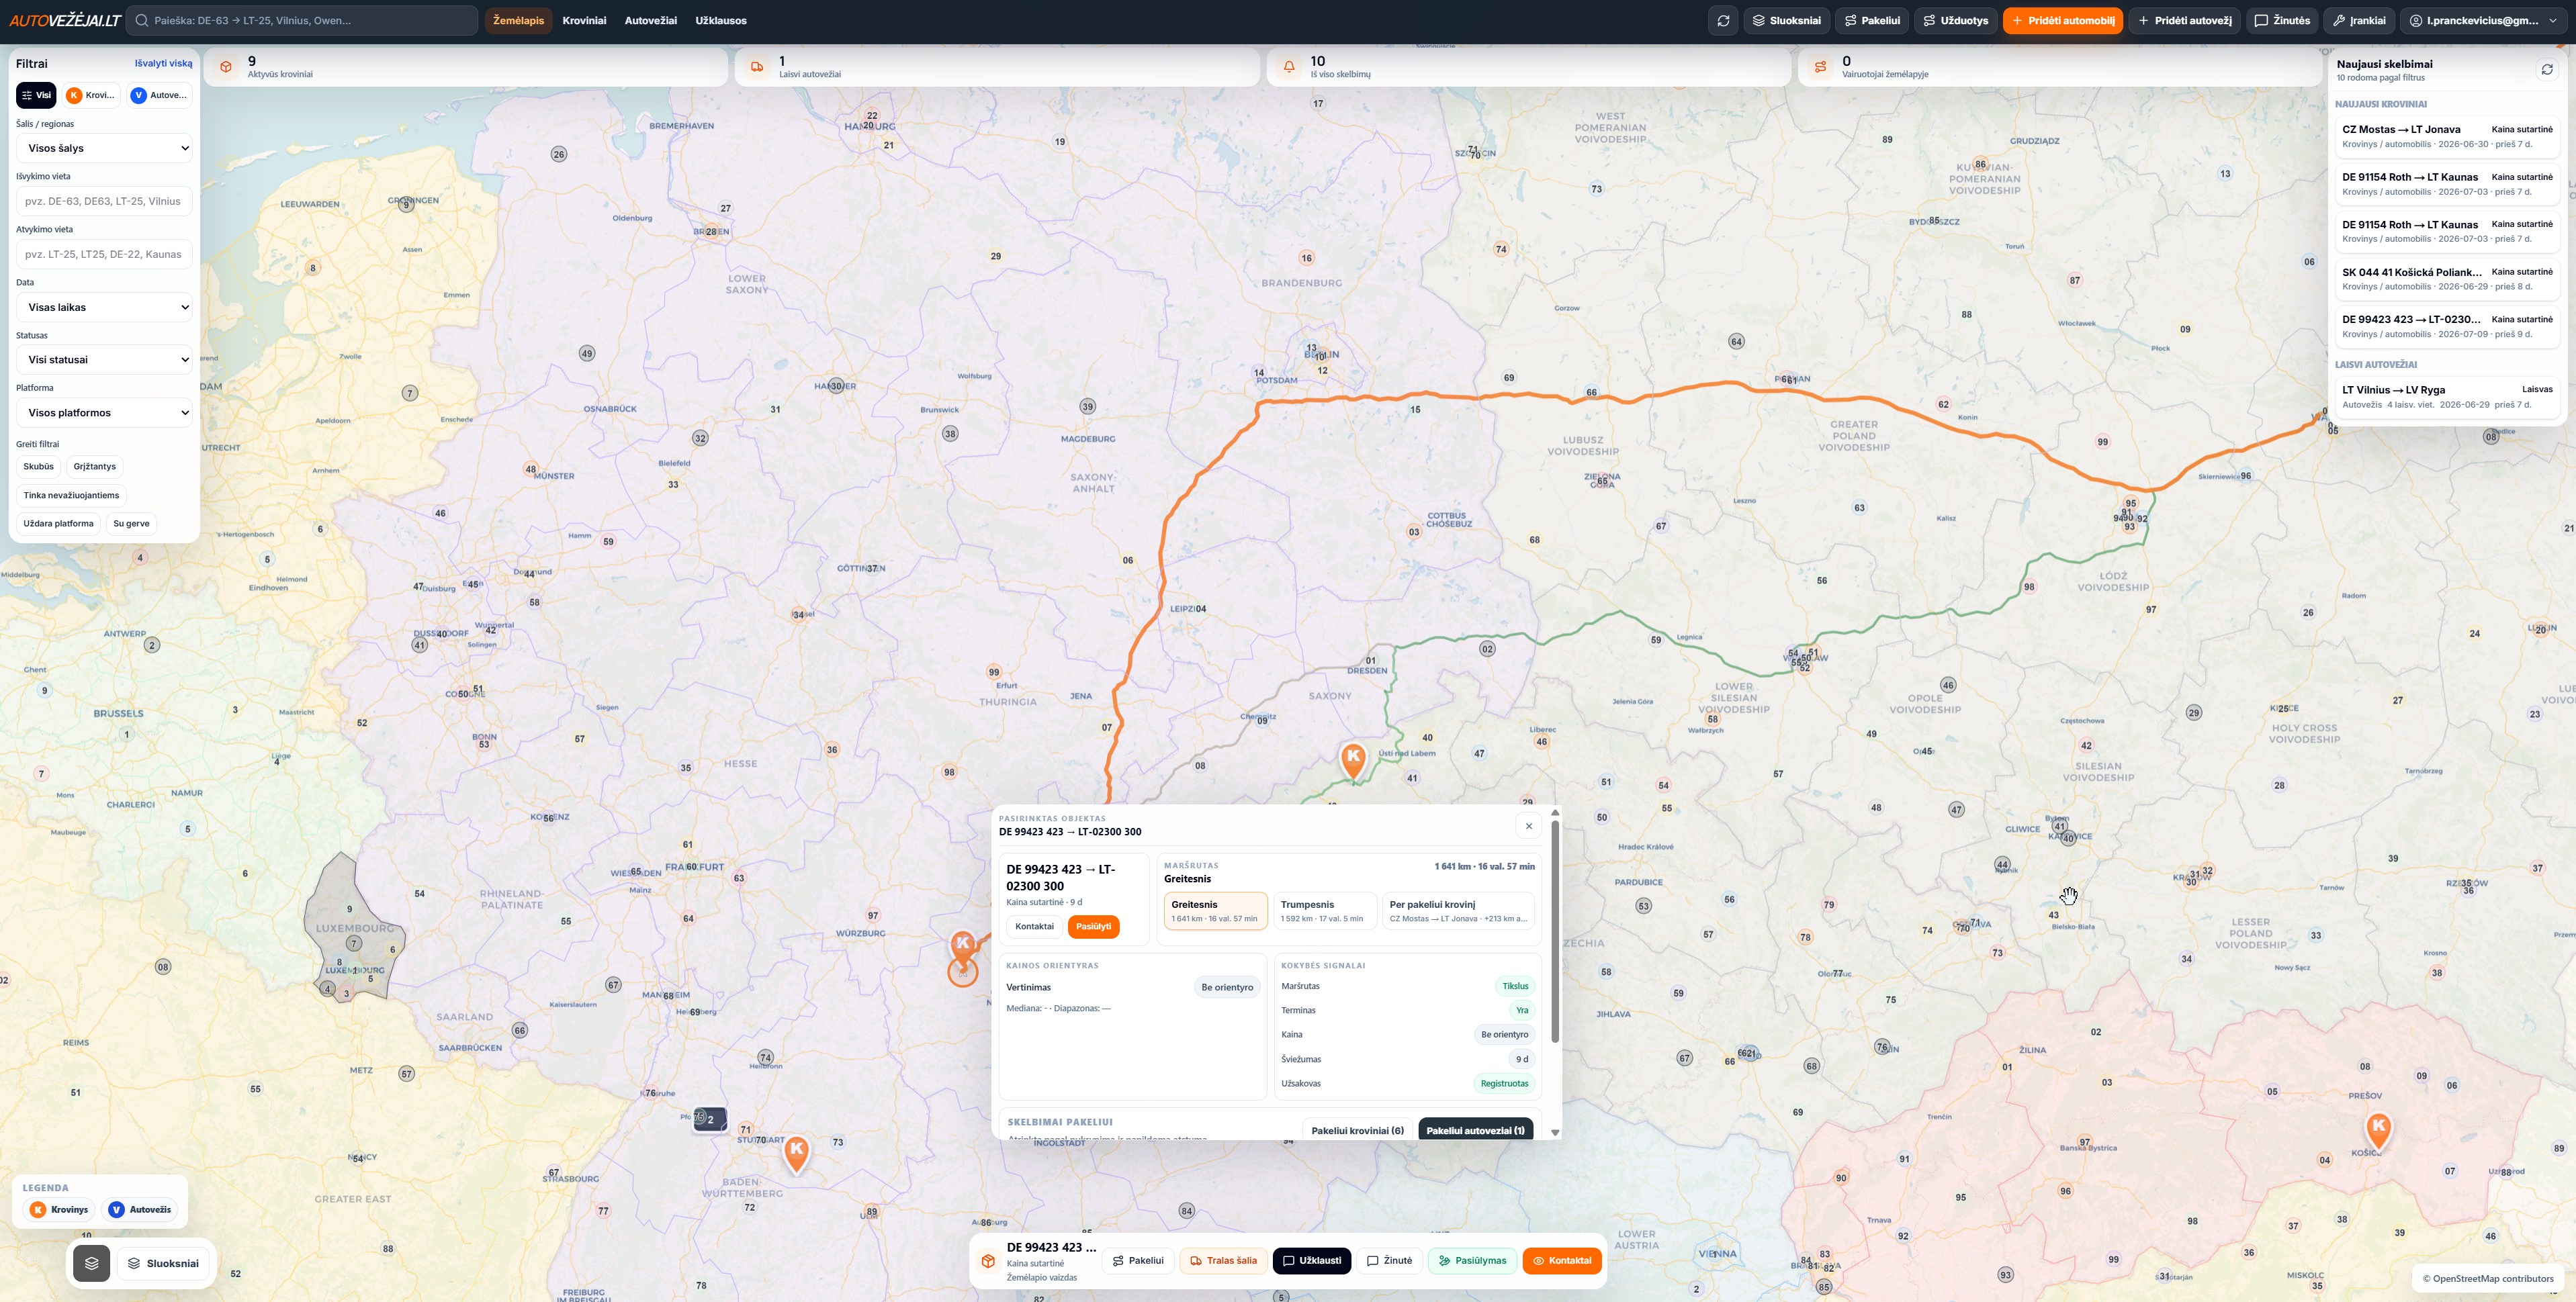The width and height of the screenshot is (2576, 1302).
Task: Click the Aktyvūs kroviniai package icon
Action: [x=226, y=67]
